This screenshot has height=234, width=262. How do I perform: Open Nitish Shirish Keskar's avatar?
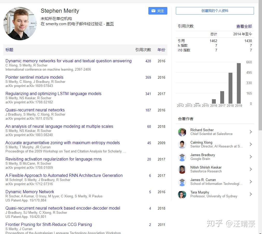182,169
